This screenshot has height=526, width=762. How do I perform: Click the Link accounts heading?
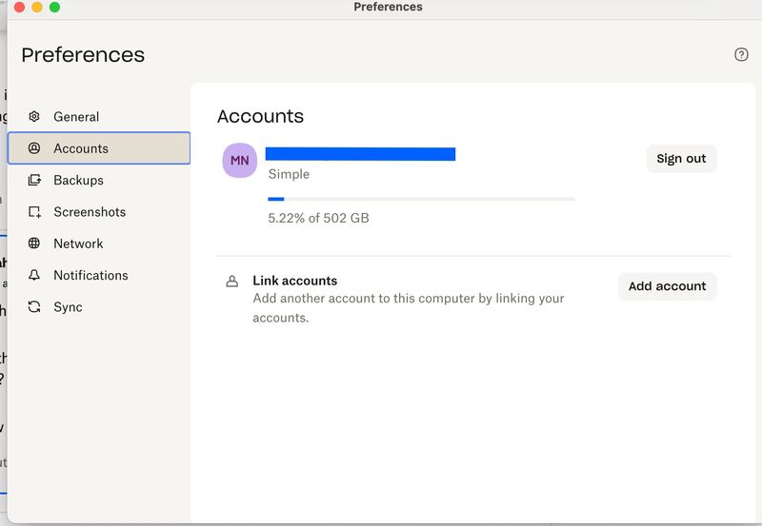click(294, 281)
